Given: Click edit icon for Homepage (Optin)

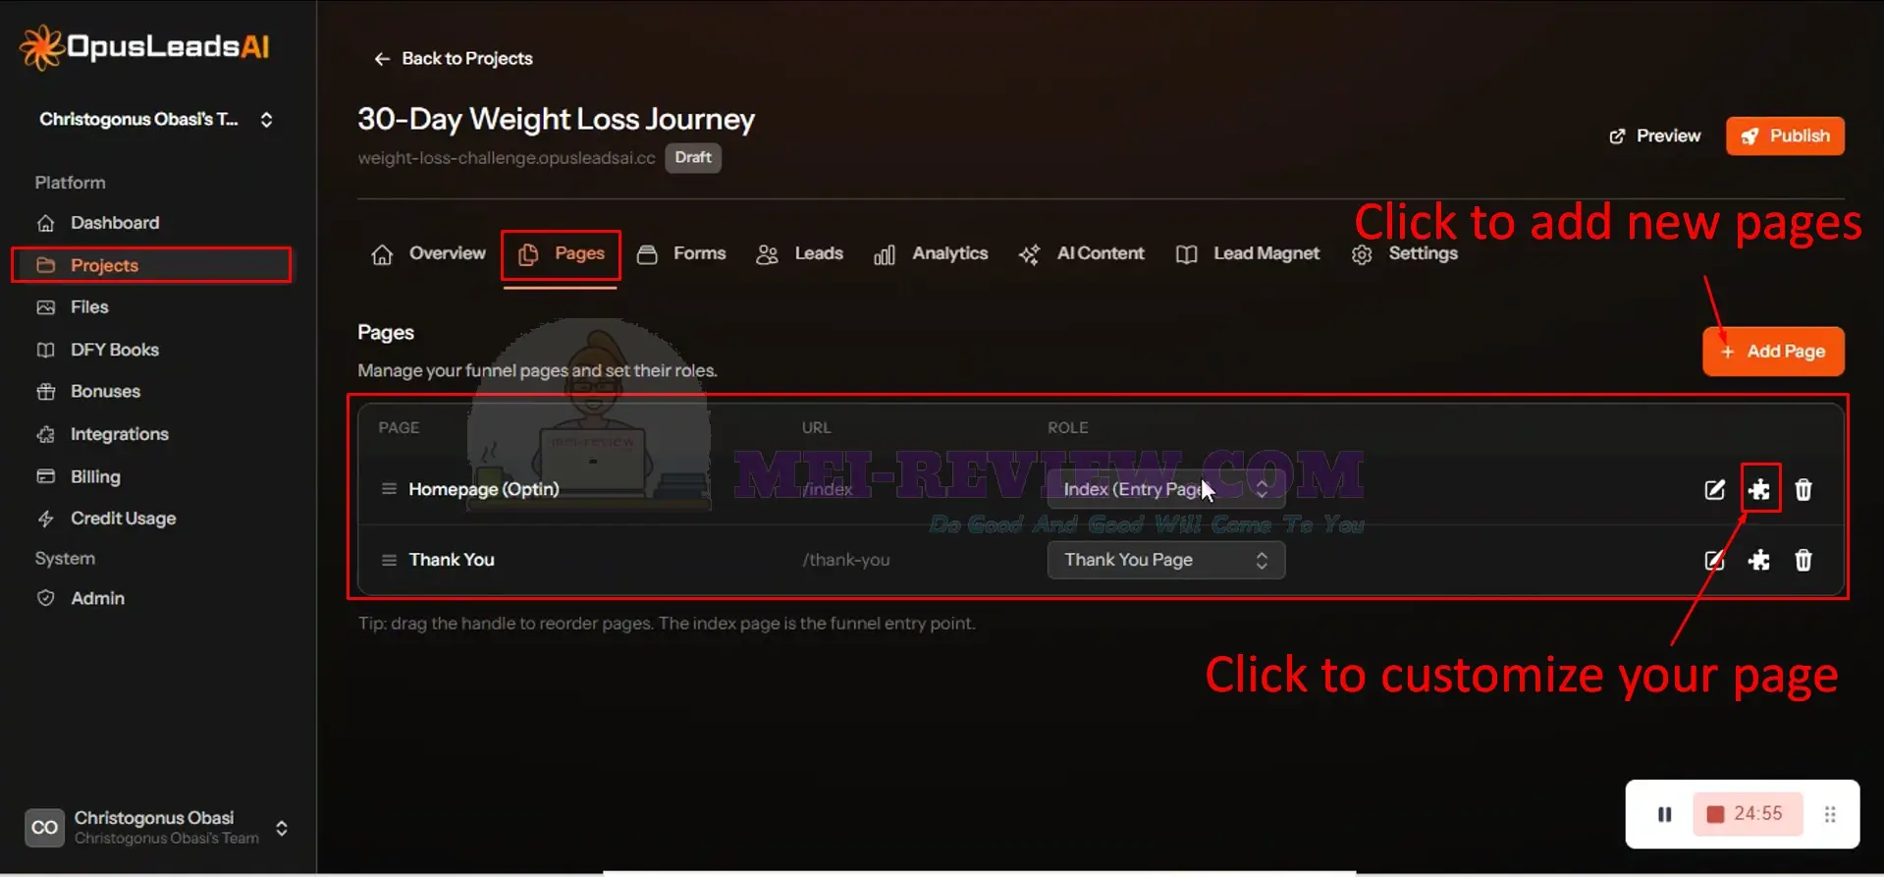Looking at the screenshot, I should (x=1714, y=489).
